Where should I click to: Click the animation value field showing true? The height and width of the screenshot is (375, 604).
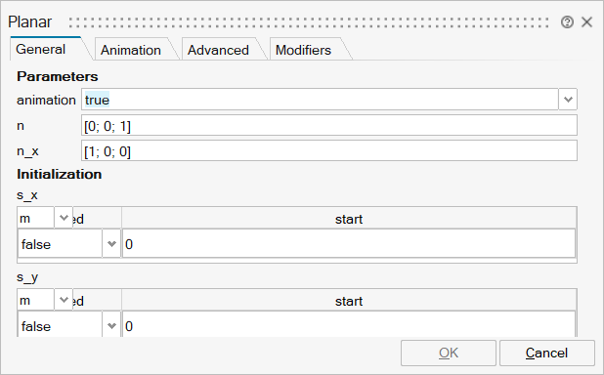[320, 100]
